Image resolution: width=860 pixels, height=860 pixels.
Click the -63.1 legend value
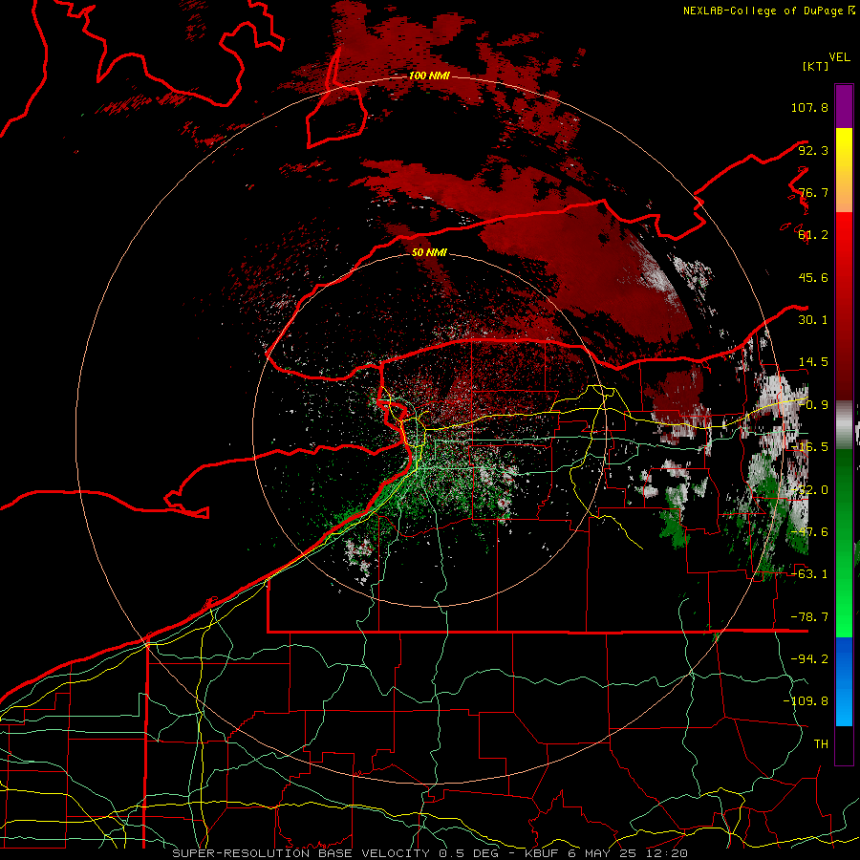(x=809, y=574)
